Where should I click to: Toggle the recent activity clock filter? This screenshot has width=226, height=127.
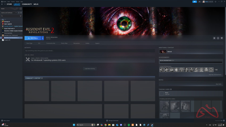coord(19,12)
